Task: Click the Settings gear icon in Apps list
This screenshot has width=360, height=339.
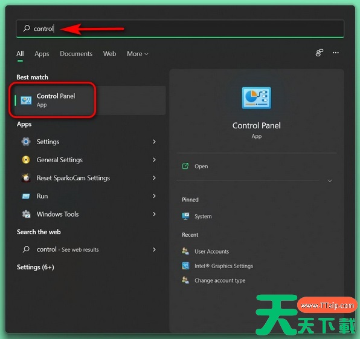Action: (x=26, y=142)
